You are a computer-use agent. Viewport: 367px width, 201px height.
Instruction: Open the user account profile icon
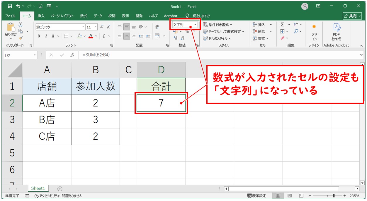pyautogui.click(x=305, y=6)
